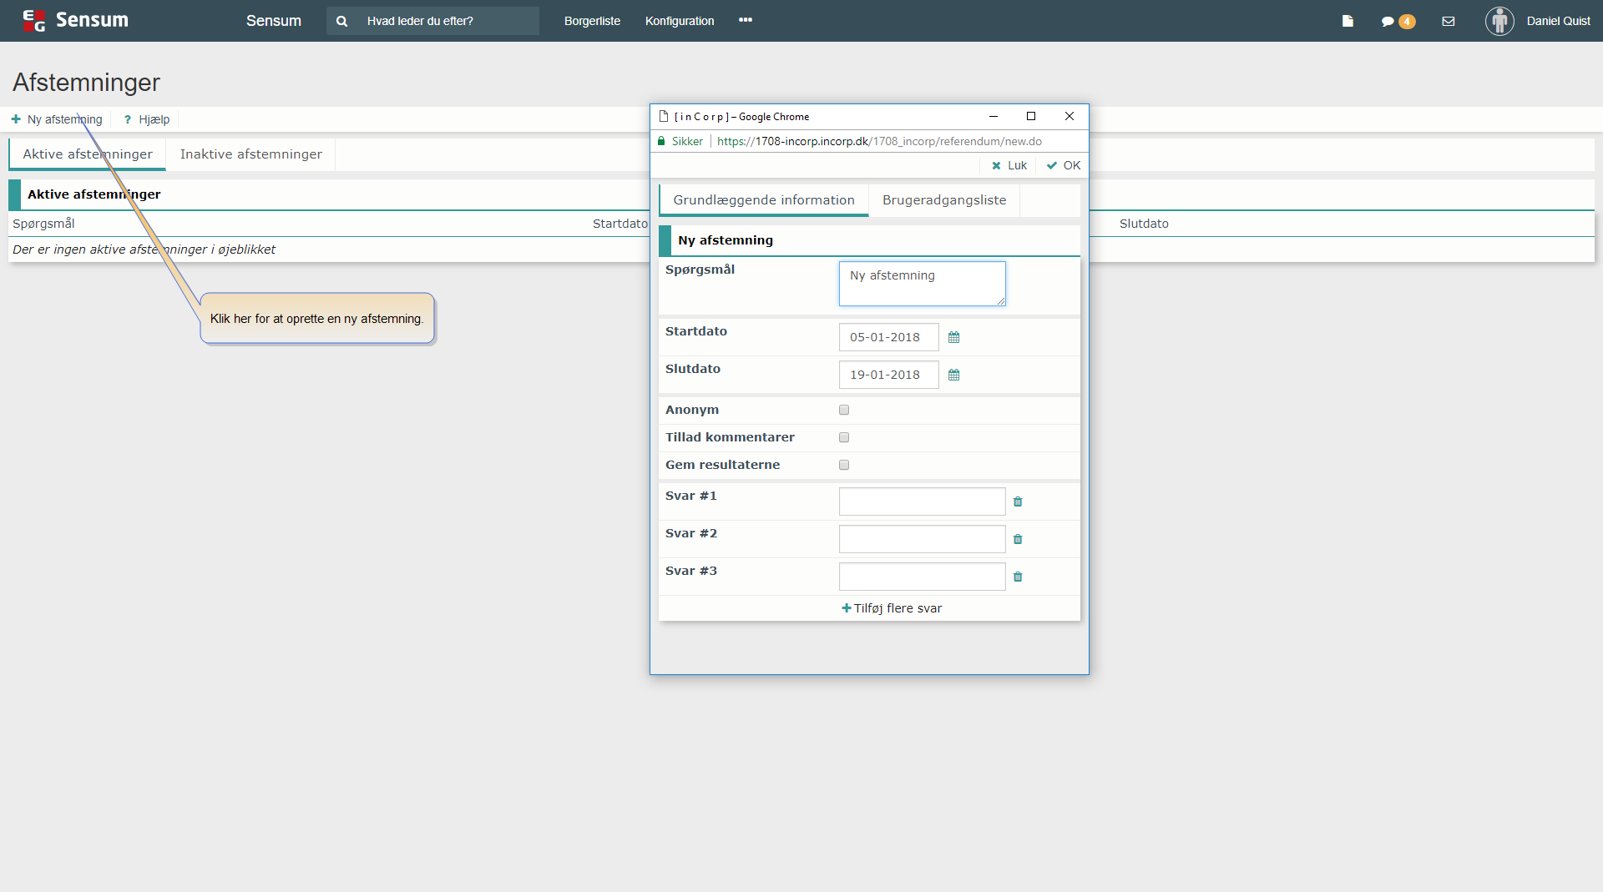Focus the Spørgsmål text area

pos(922,284)
